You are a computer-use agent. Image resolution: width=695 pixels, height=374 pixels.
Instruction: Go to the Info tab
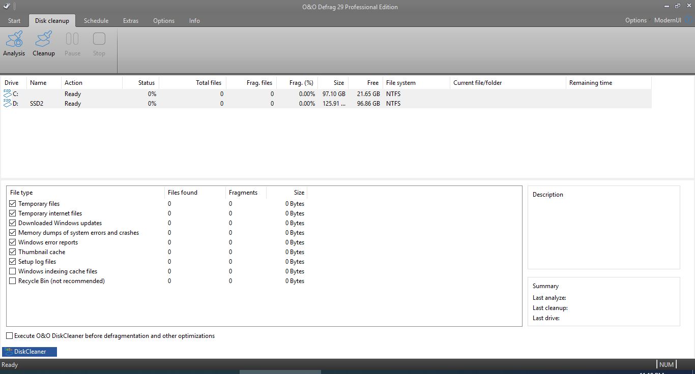tap(194, 21)
